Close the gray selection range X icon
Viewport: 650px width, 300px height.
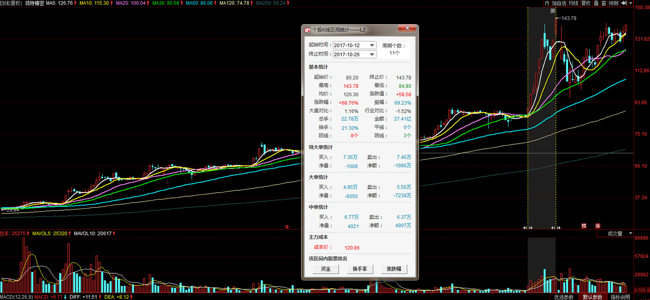click(x=553, y=11)
